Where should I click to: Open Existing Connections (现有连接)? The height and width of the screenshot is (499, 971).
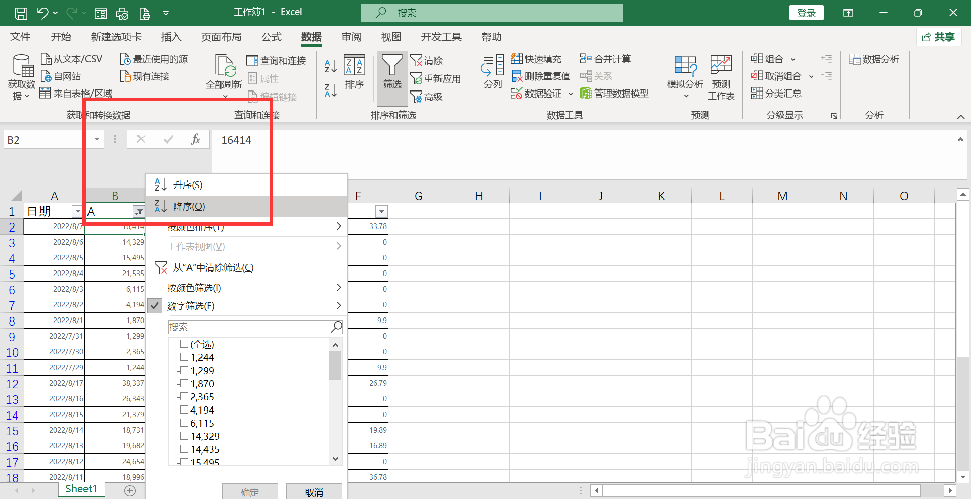[145, 76]
